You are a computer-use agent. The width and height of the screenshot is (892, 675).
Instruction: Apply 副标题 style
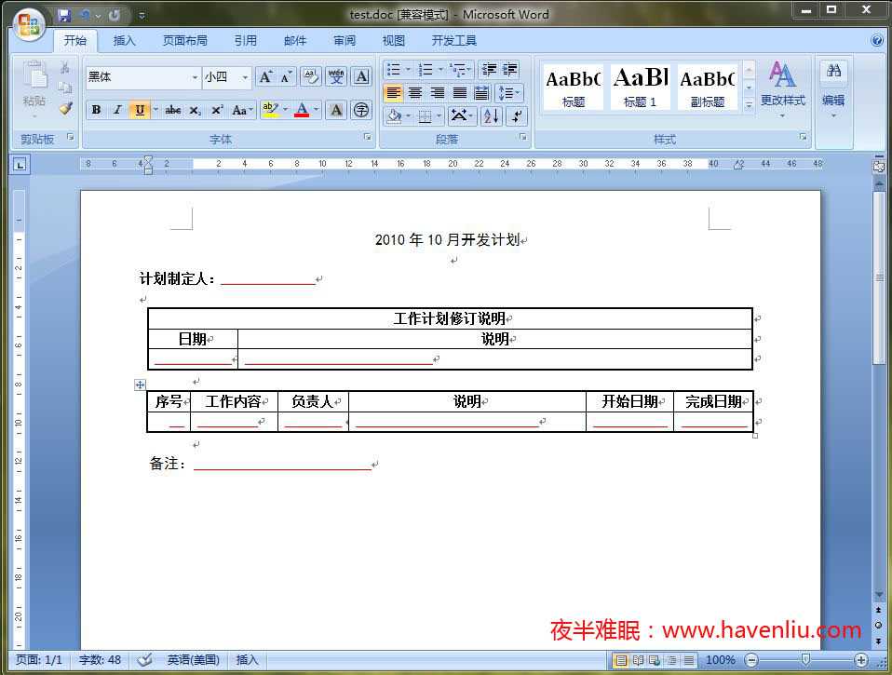(x=708, y=87)
